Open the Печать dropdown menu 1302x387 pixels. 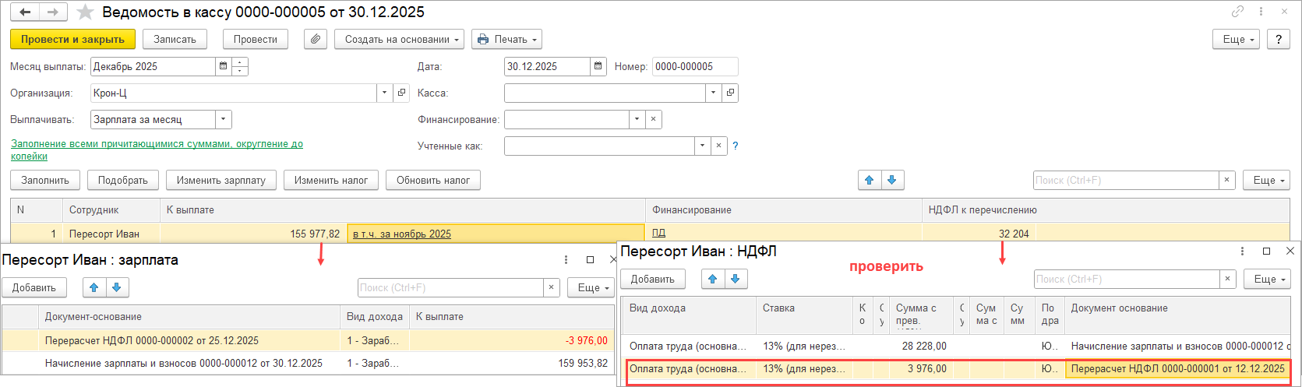pyautogui.click(x=506, y=39)
